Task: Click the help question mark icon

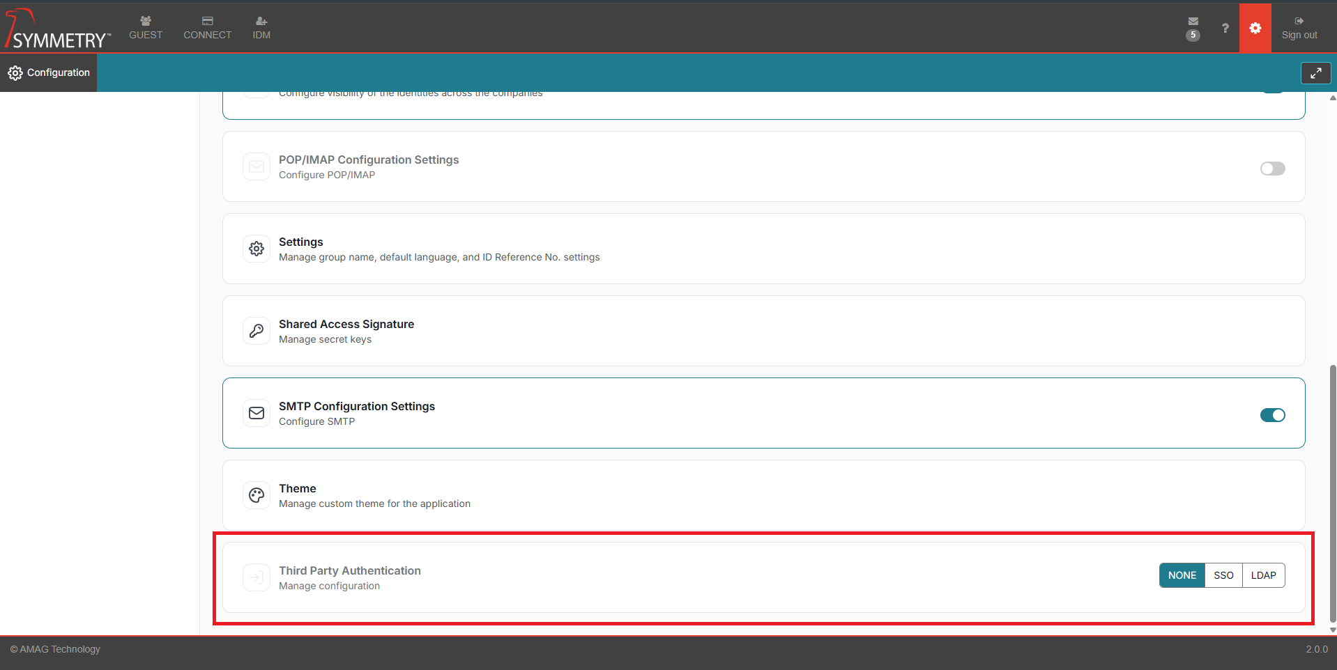Action: click(x=1225, y=29)
